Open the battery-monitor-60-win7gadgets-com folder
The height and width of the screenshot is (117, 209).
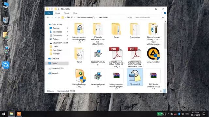[79, 32]
